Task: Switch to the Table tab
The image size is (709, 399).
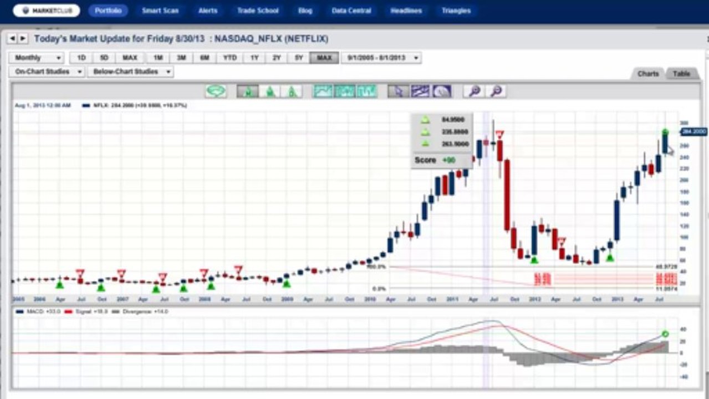Action: click(x=681, y=74)
